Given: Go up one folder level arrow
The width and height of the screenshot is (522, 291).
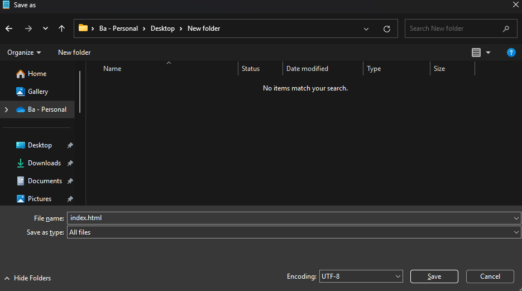Looking at the screenshot, I should tap(61, 28).
